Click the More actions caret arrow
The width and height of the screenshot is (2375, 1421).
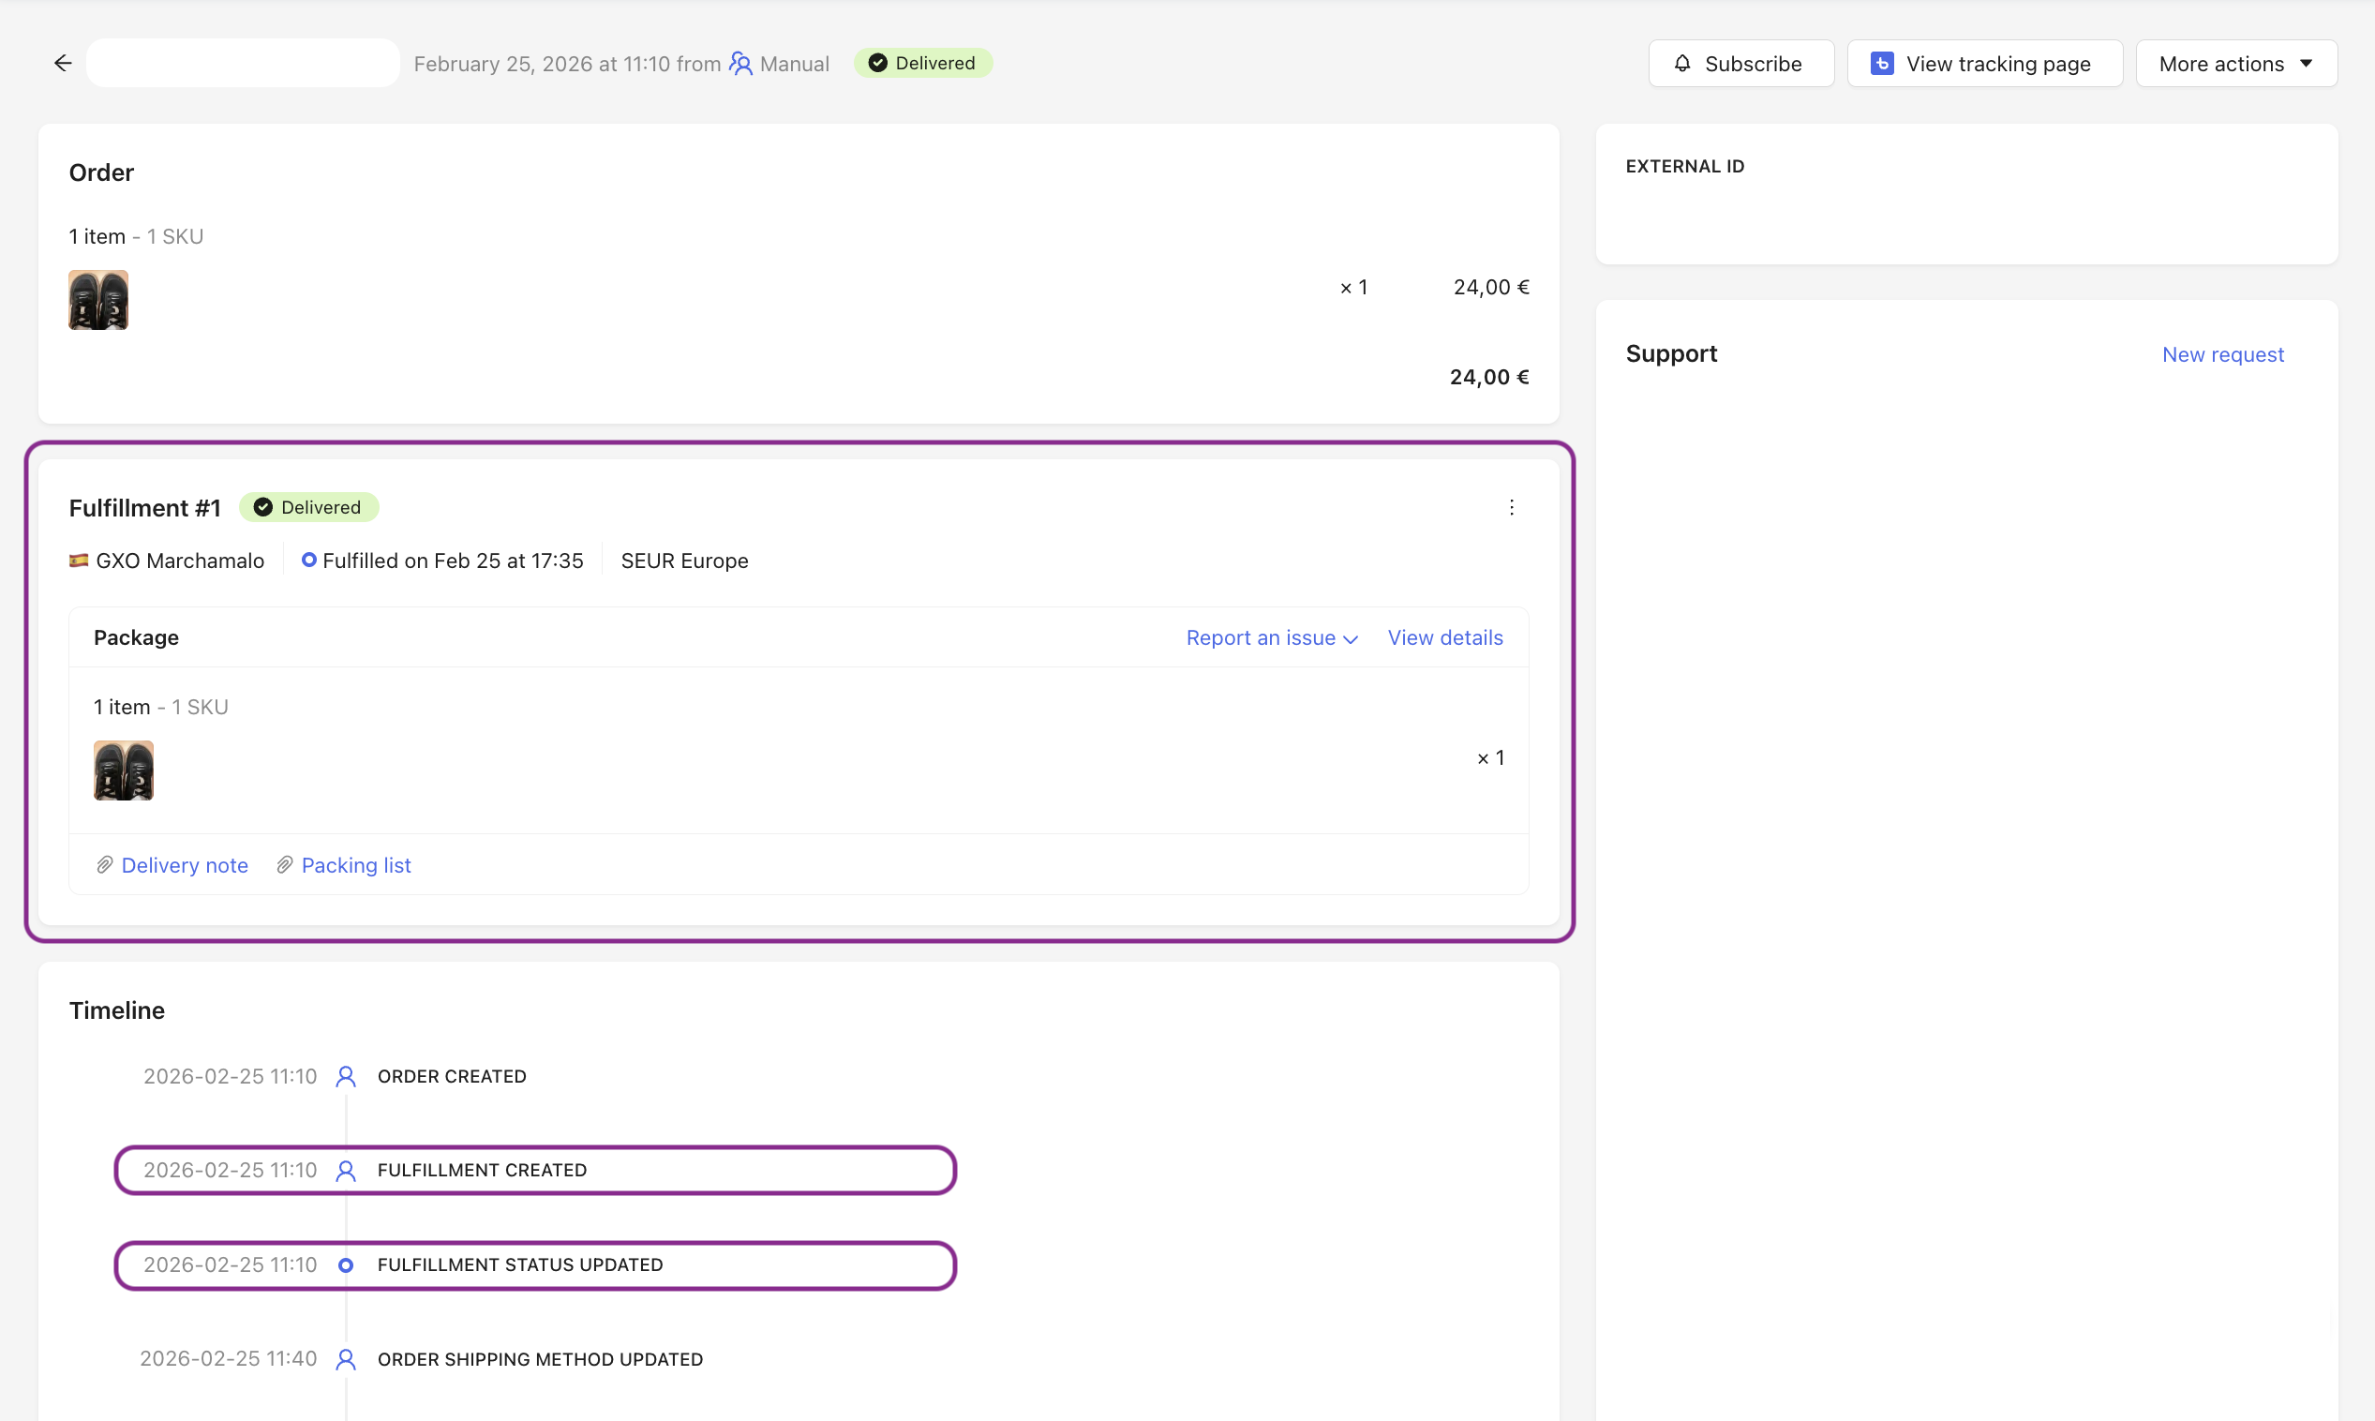tap(2306, 63)
